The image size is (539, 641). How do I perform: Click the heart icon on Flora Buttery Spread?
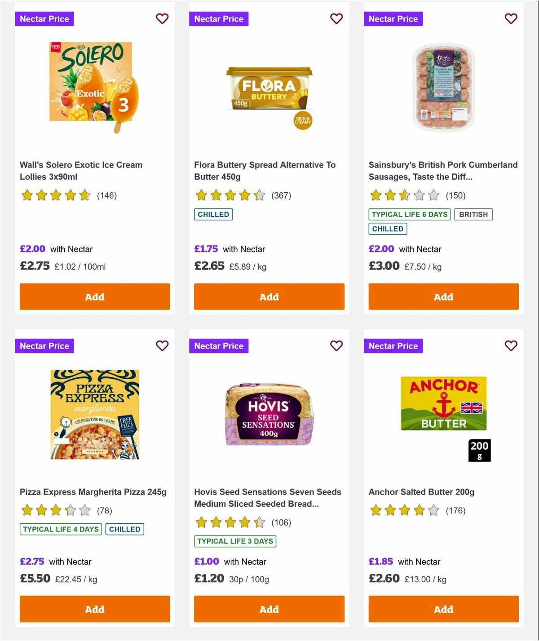(x=336, y=18)
